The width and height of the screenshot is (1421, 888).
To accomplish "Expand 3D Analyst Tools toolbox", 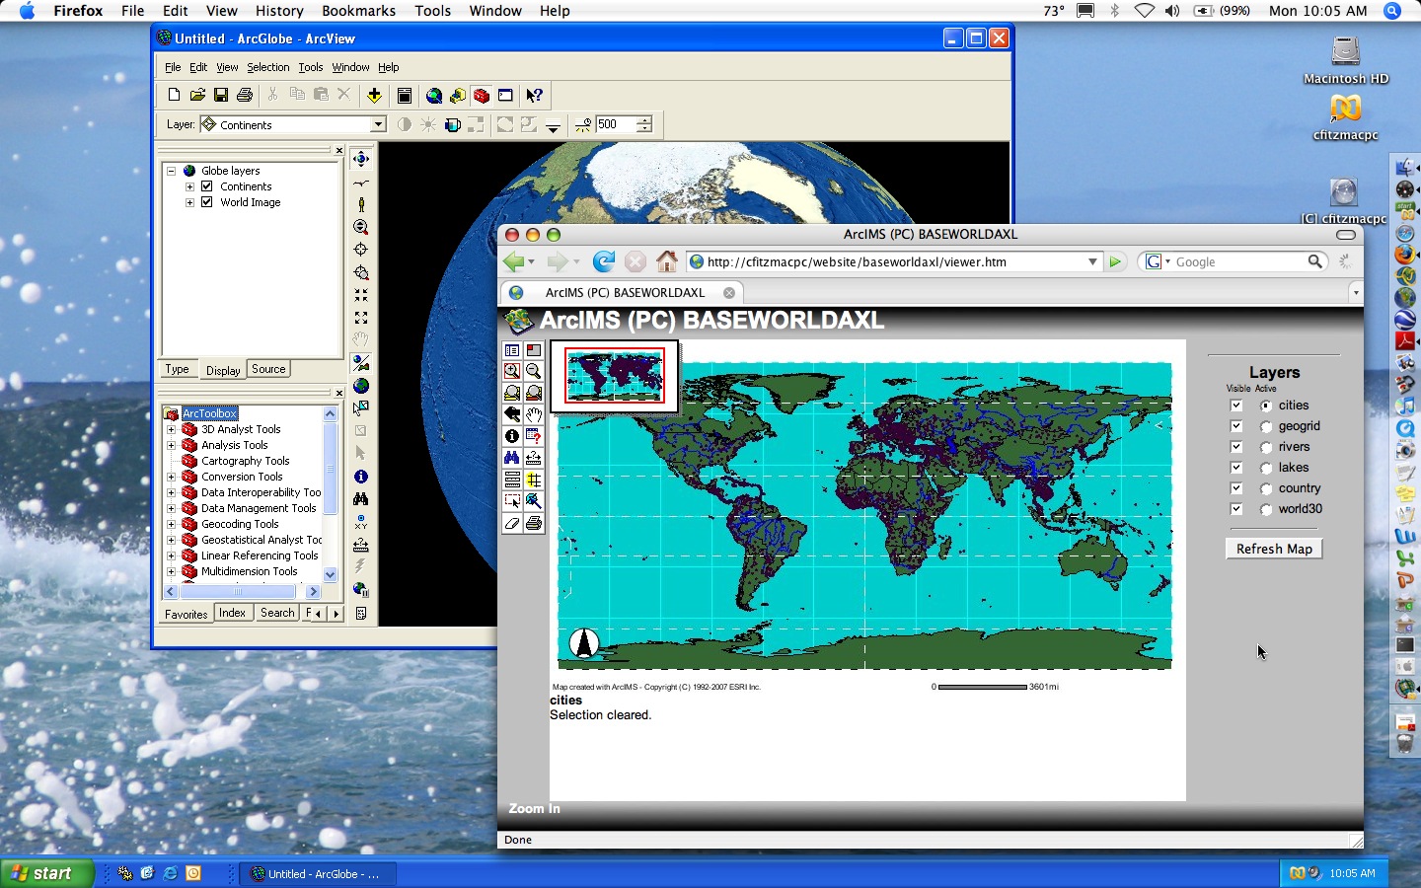I will click(171, 429).
